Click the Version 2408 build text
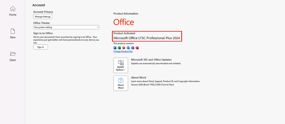 (x=153, y=85)
